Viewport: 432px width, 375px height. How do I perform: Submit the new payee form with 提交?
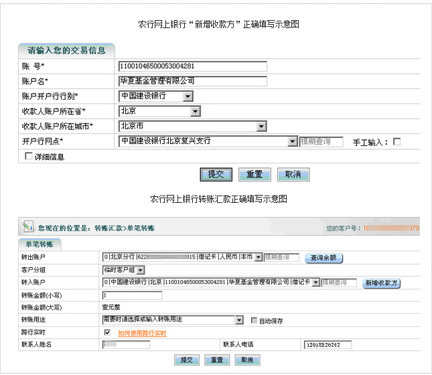(216, 174)
